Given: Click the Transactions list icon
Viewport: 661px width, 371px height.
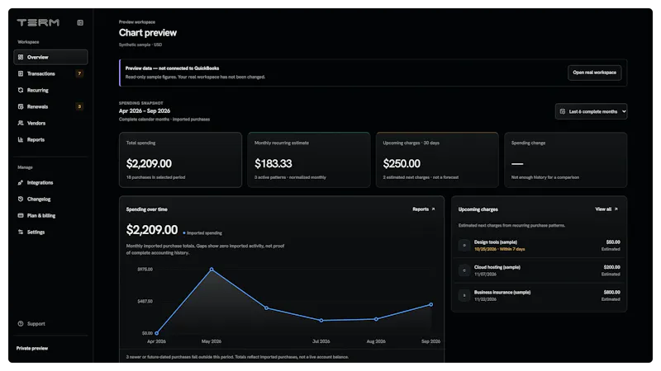Looking at the screenshot, I should pyautogui.click(x=21, y=73).
